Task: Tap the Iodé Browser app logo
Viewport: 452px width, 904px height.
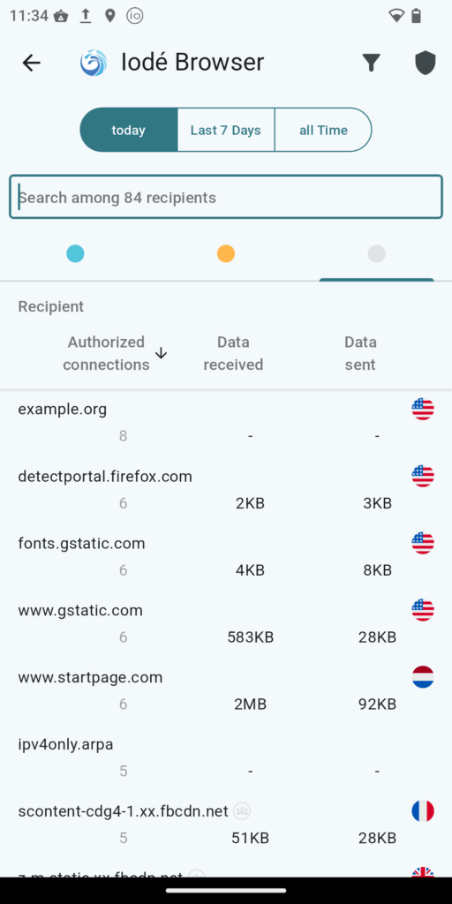Action: pos(94,63)
